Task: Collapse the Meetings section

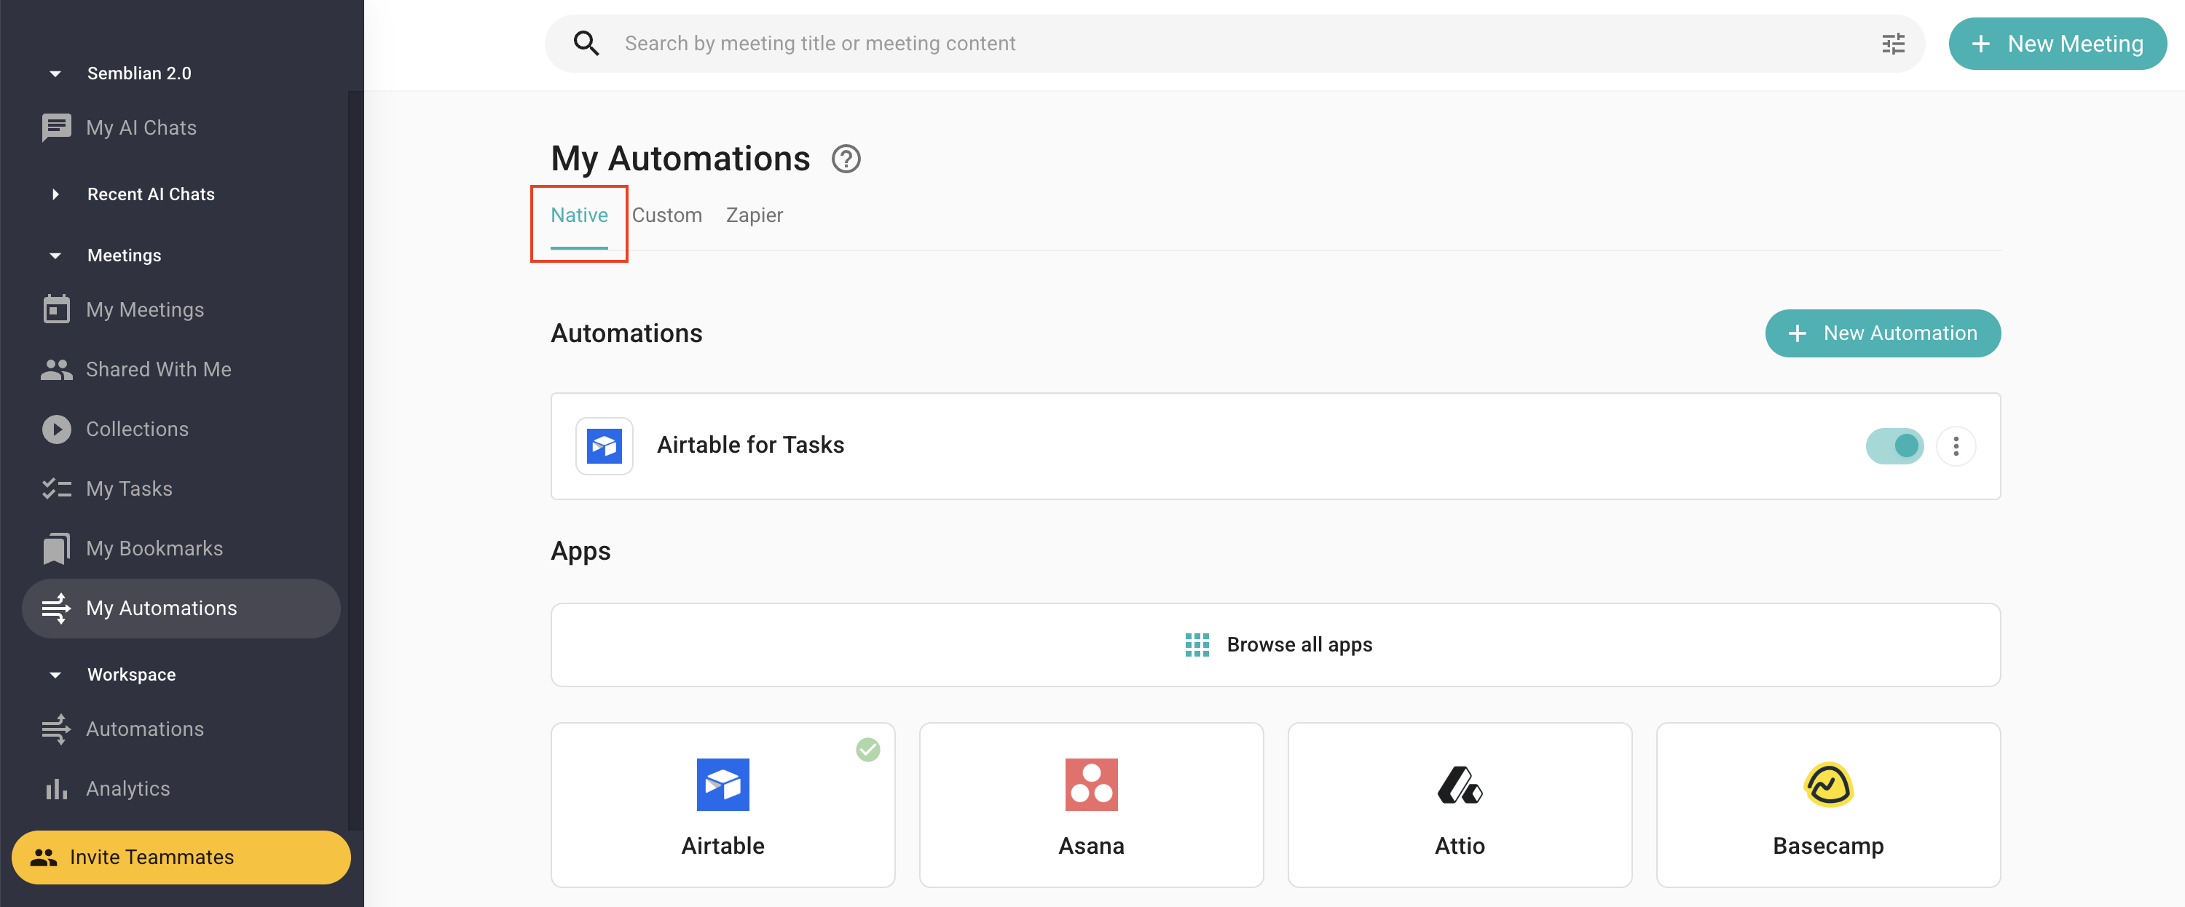Action: click(x=55, y=256)
